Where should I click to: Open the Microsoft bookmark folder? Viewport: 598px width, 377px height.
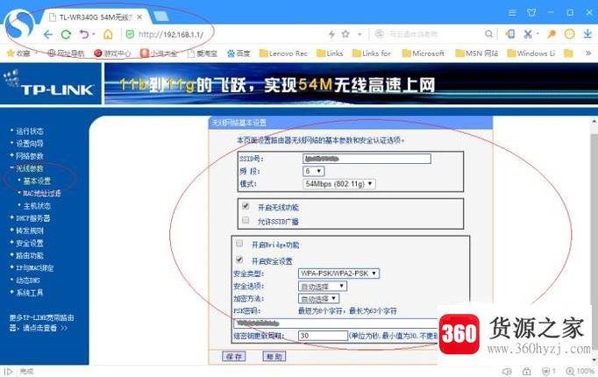pos(424,53)
